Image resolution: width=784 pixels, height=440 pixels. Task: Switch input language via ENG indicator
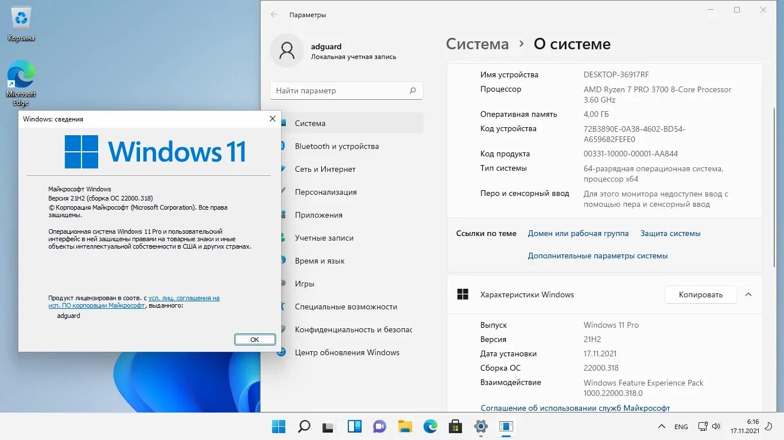[x=681, y=427]
